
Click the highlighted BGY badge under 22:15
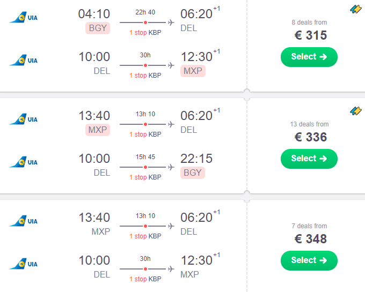(x=193, y=173)
